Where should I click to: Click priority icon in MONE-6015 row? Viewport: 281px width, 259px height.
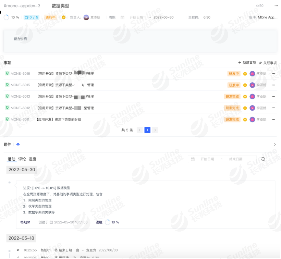[x=245, y=85]
